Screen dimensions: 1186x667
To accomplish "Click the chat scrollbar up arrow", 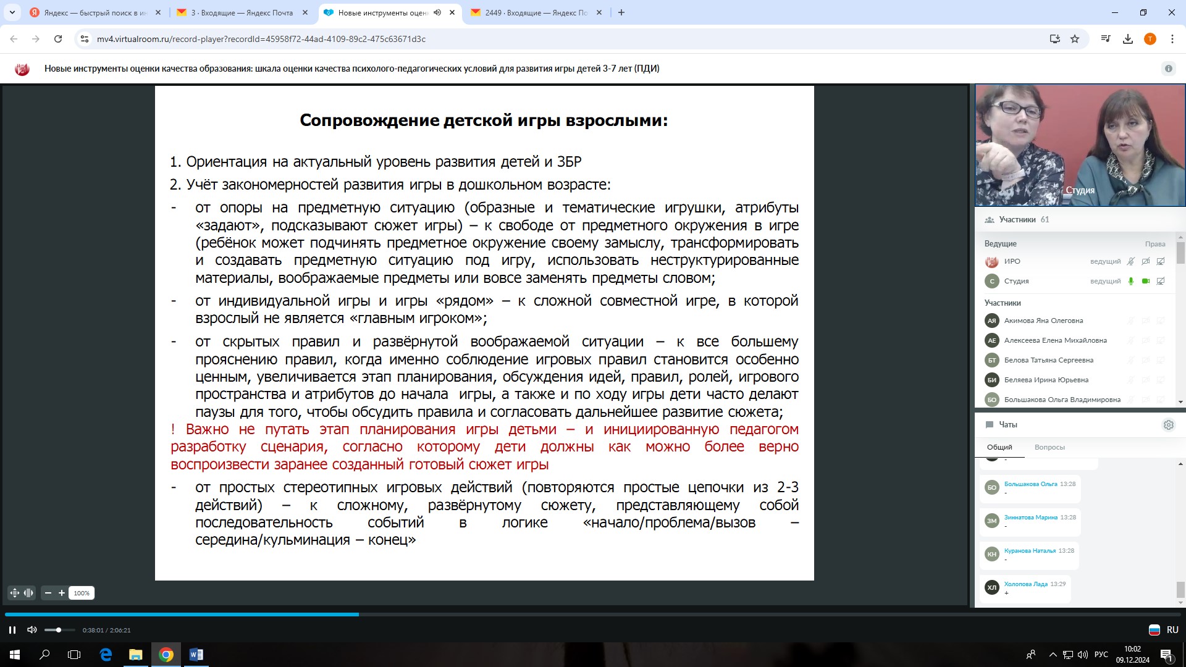I will tap(1180, 464).
